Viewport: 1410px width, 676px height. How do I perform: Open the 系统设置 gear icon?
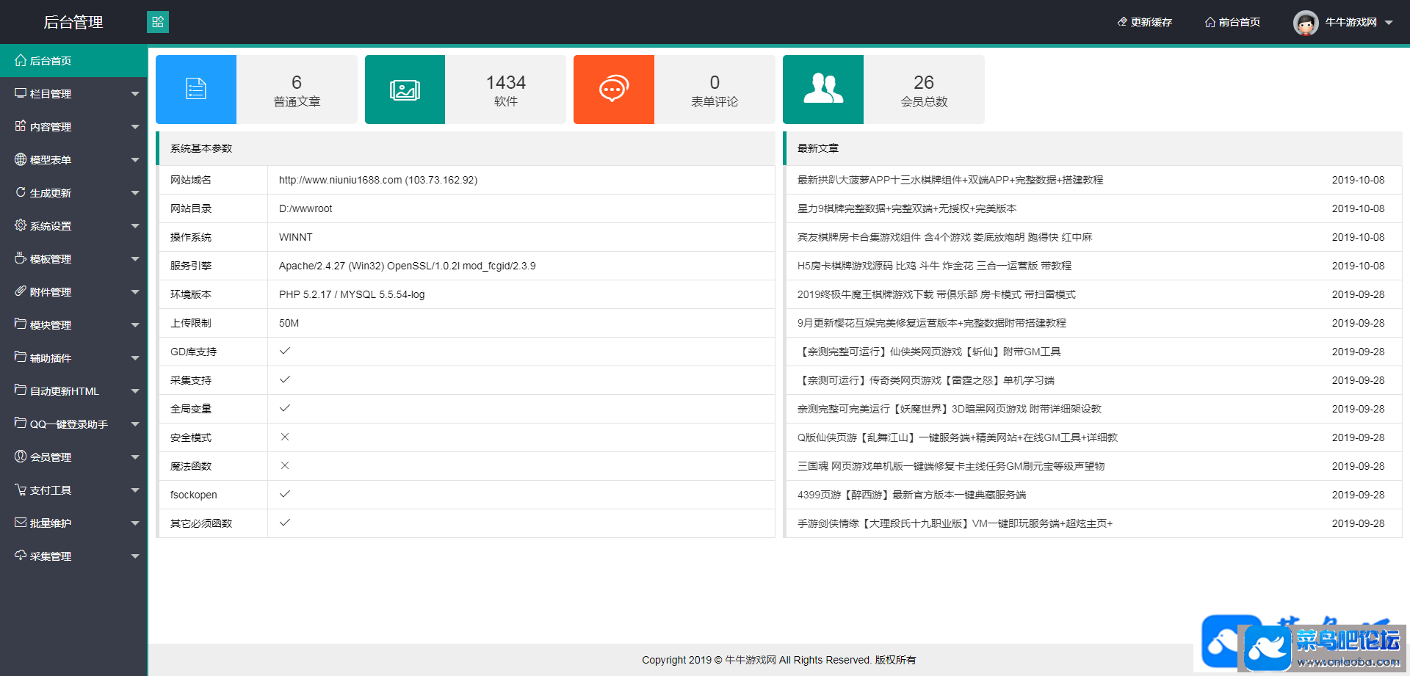click(x=21, y=225)
